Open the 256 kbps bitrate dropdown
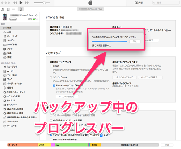181x149 pixels. click(x=96, y=135)
